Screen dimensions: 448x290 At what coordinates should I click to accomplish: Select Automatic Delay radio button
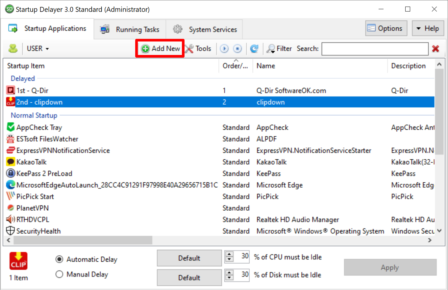pyautogui.click(x=60, y=259)
